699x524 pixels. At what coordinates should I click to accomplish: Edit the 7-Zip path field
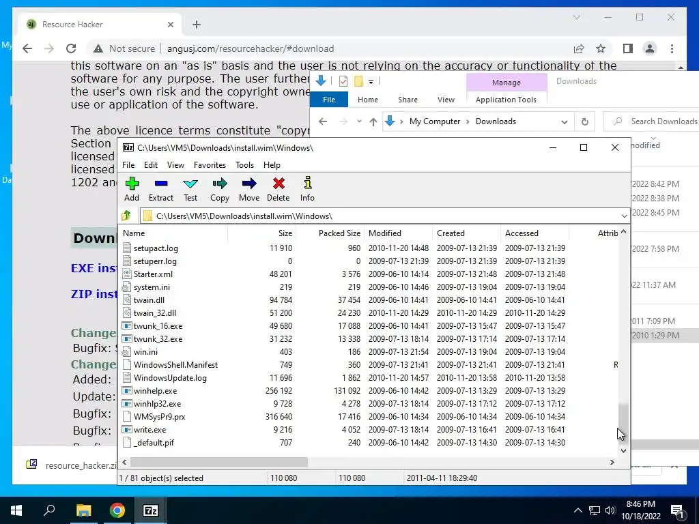pos(384,216)
